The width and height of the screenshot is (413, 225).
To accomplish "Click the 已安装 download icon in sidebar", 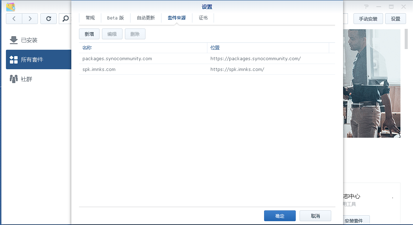I will (x=14, y=40).
